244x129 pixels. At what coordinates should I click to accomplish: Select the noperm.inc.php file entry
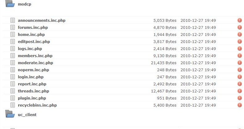pos(33,70)
